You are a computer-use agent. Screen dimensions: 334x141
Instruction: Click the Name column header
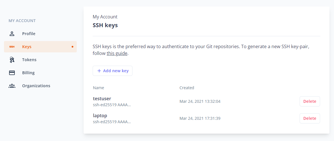point(99,88)
